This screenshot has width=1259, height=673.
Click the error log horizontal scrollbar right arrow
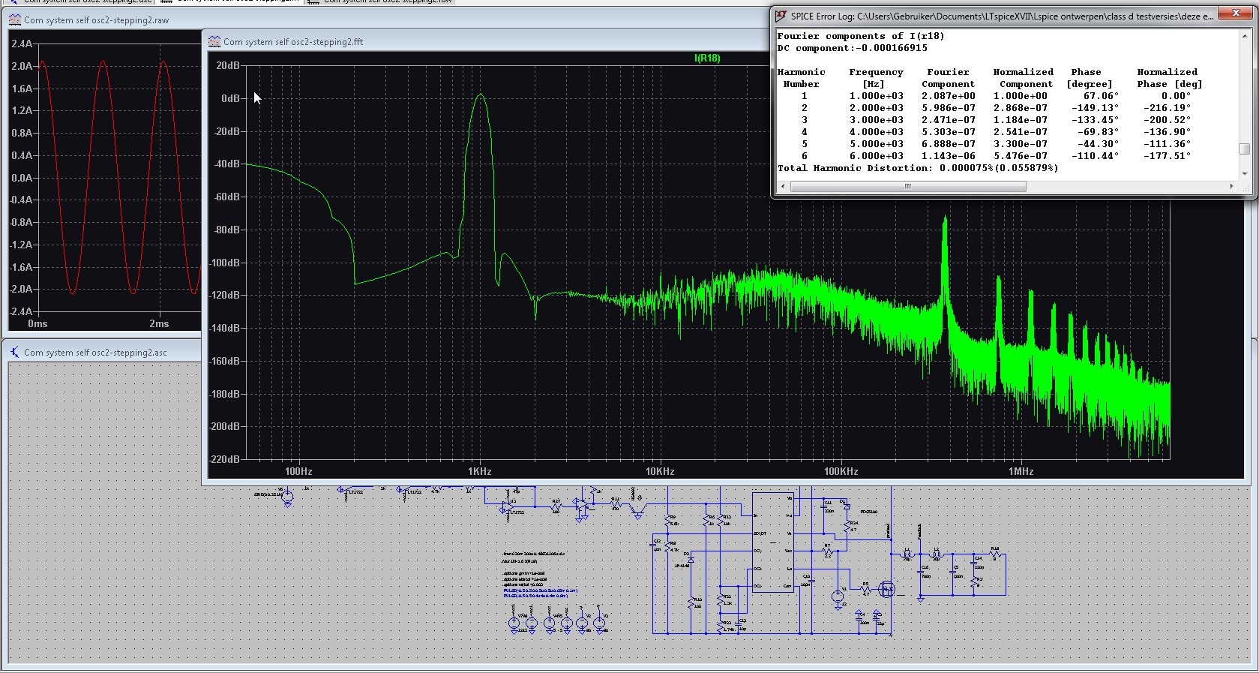[x=1231, y=186]
